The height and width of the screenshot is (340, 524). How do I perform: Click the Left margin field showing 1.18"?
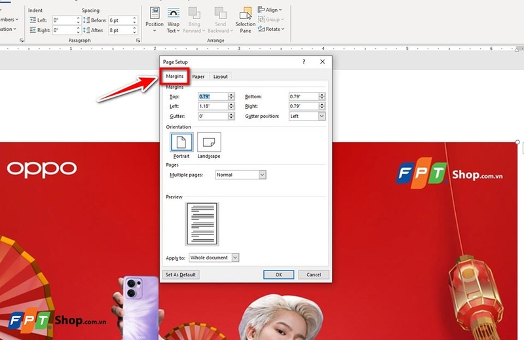(213, 106)
